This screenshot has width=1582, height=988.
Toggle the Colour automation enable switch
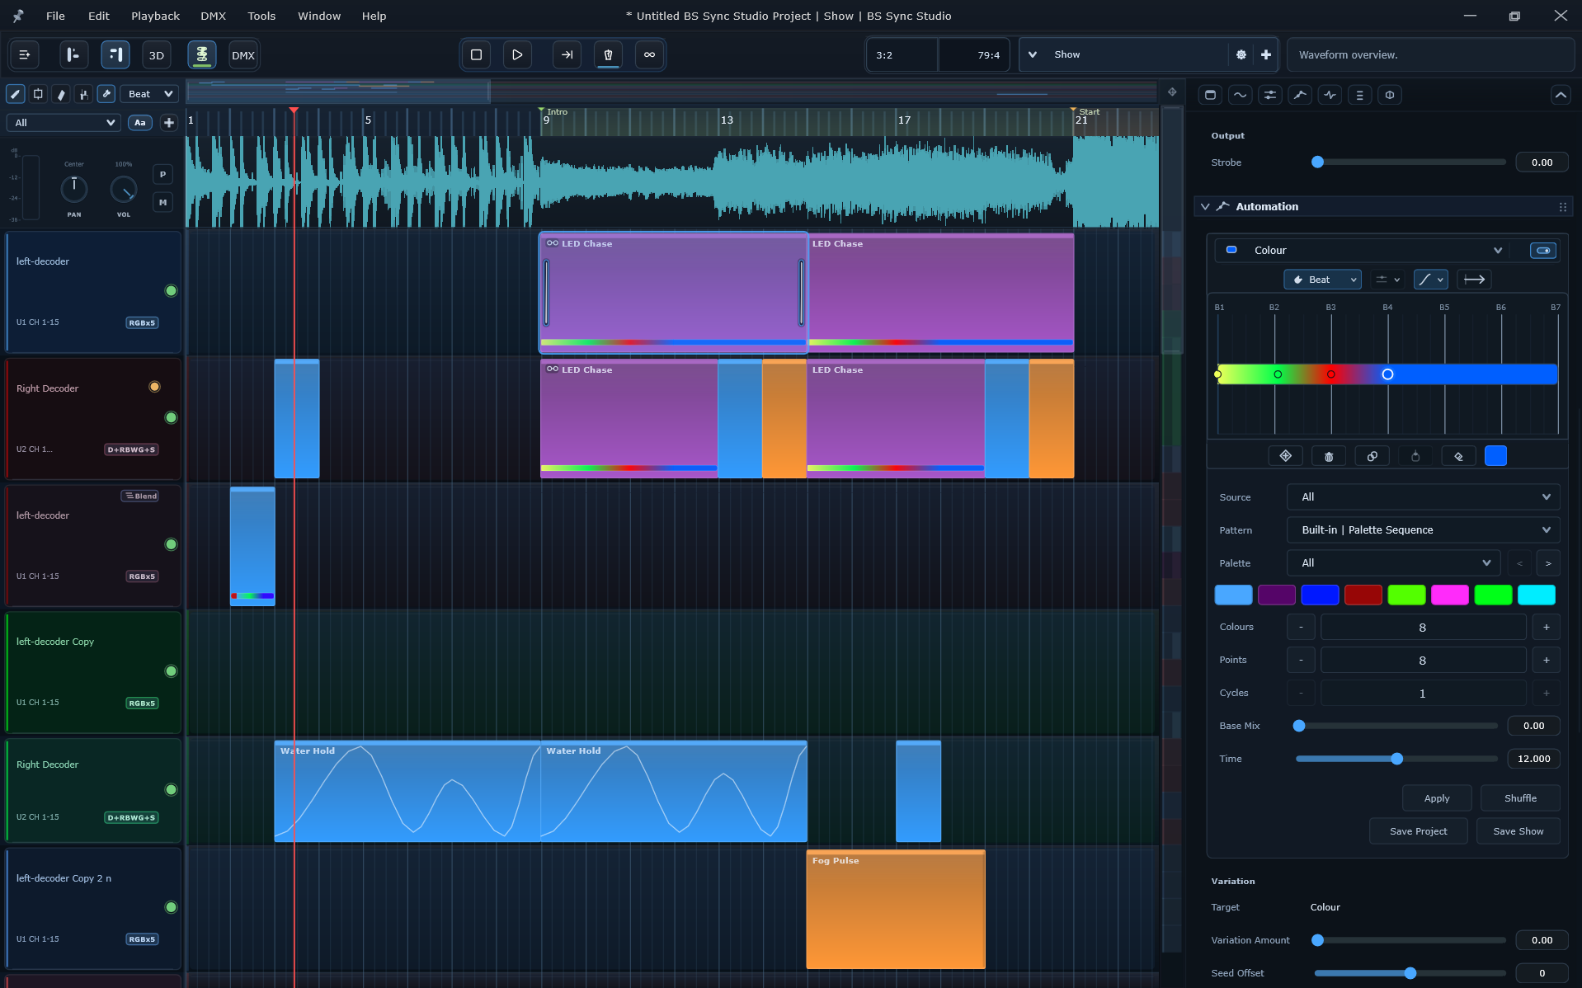click(1542, 251)
